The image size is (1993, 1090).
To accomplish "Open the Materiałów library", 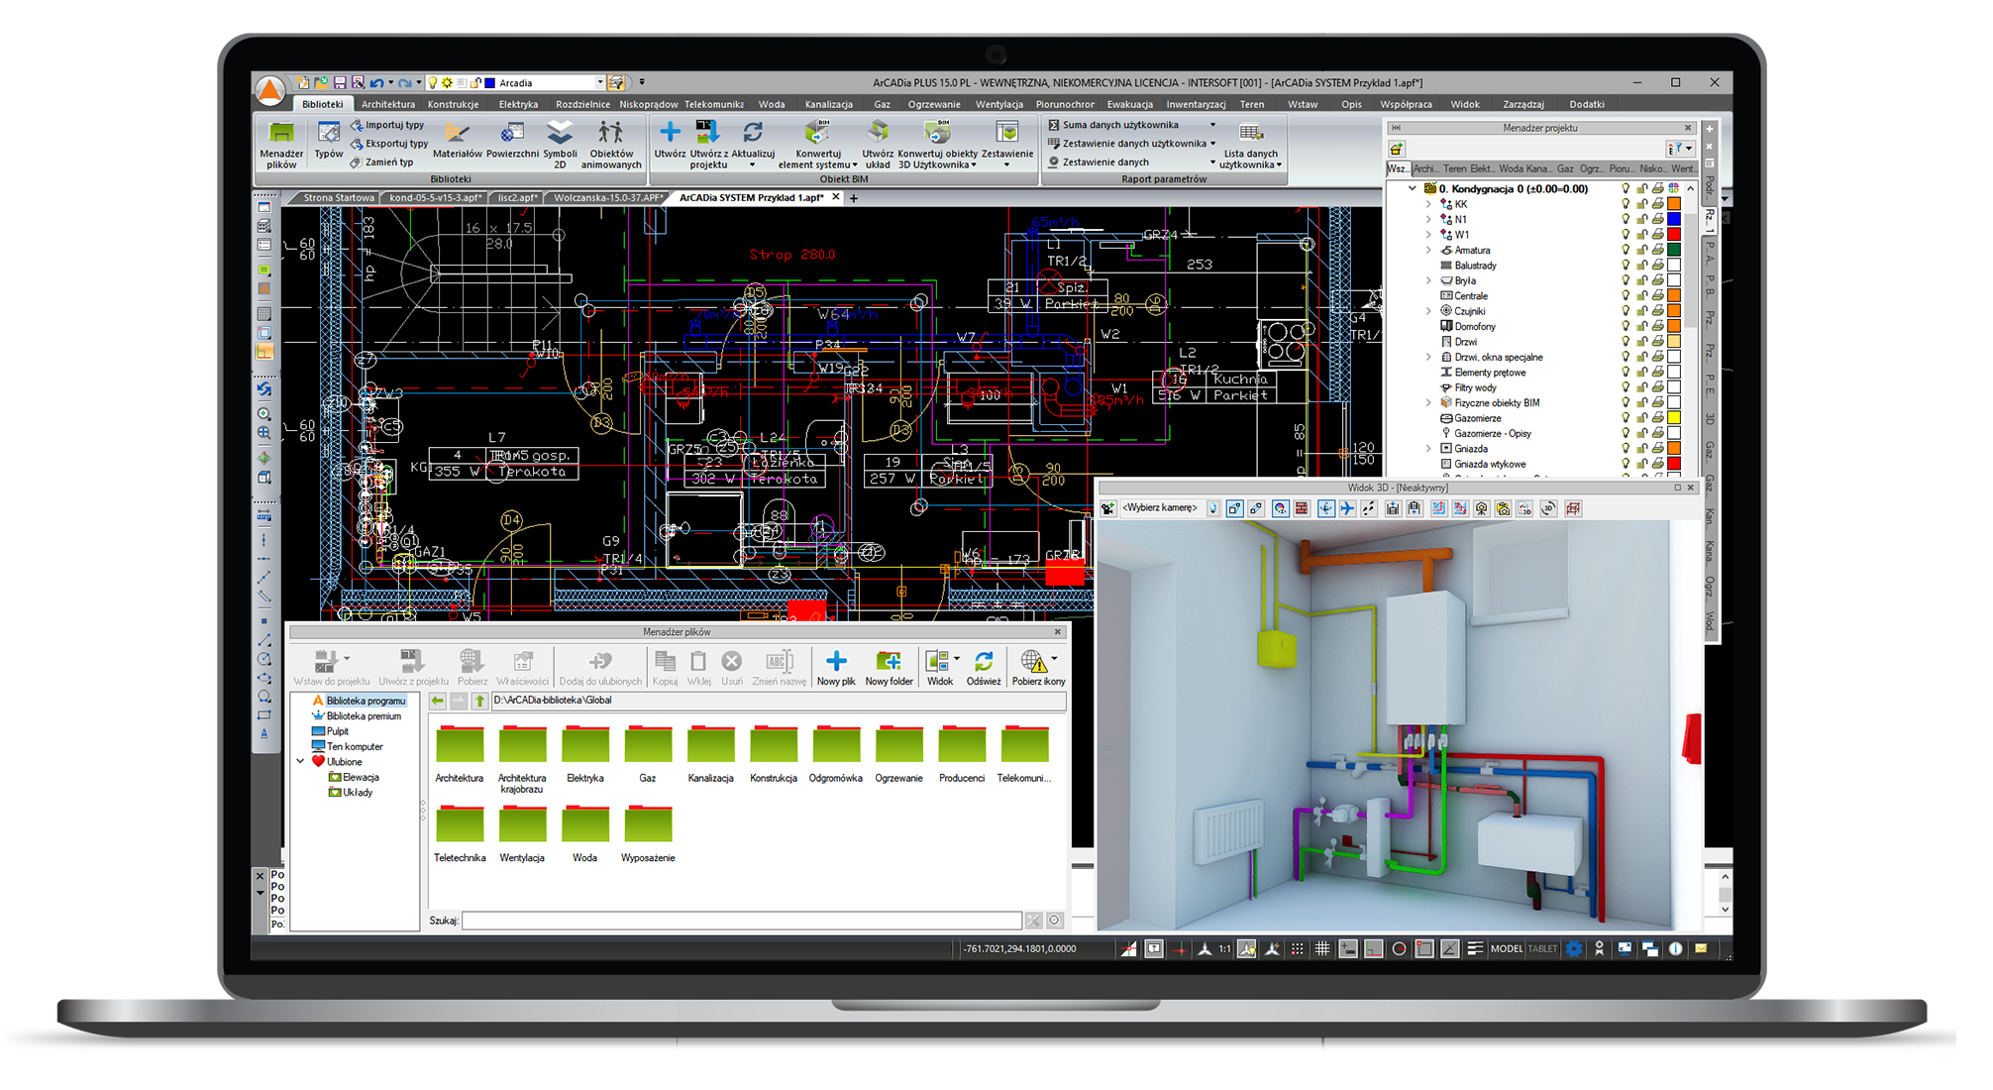I will click(x=457, y=140).
